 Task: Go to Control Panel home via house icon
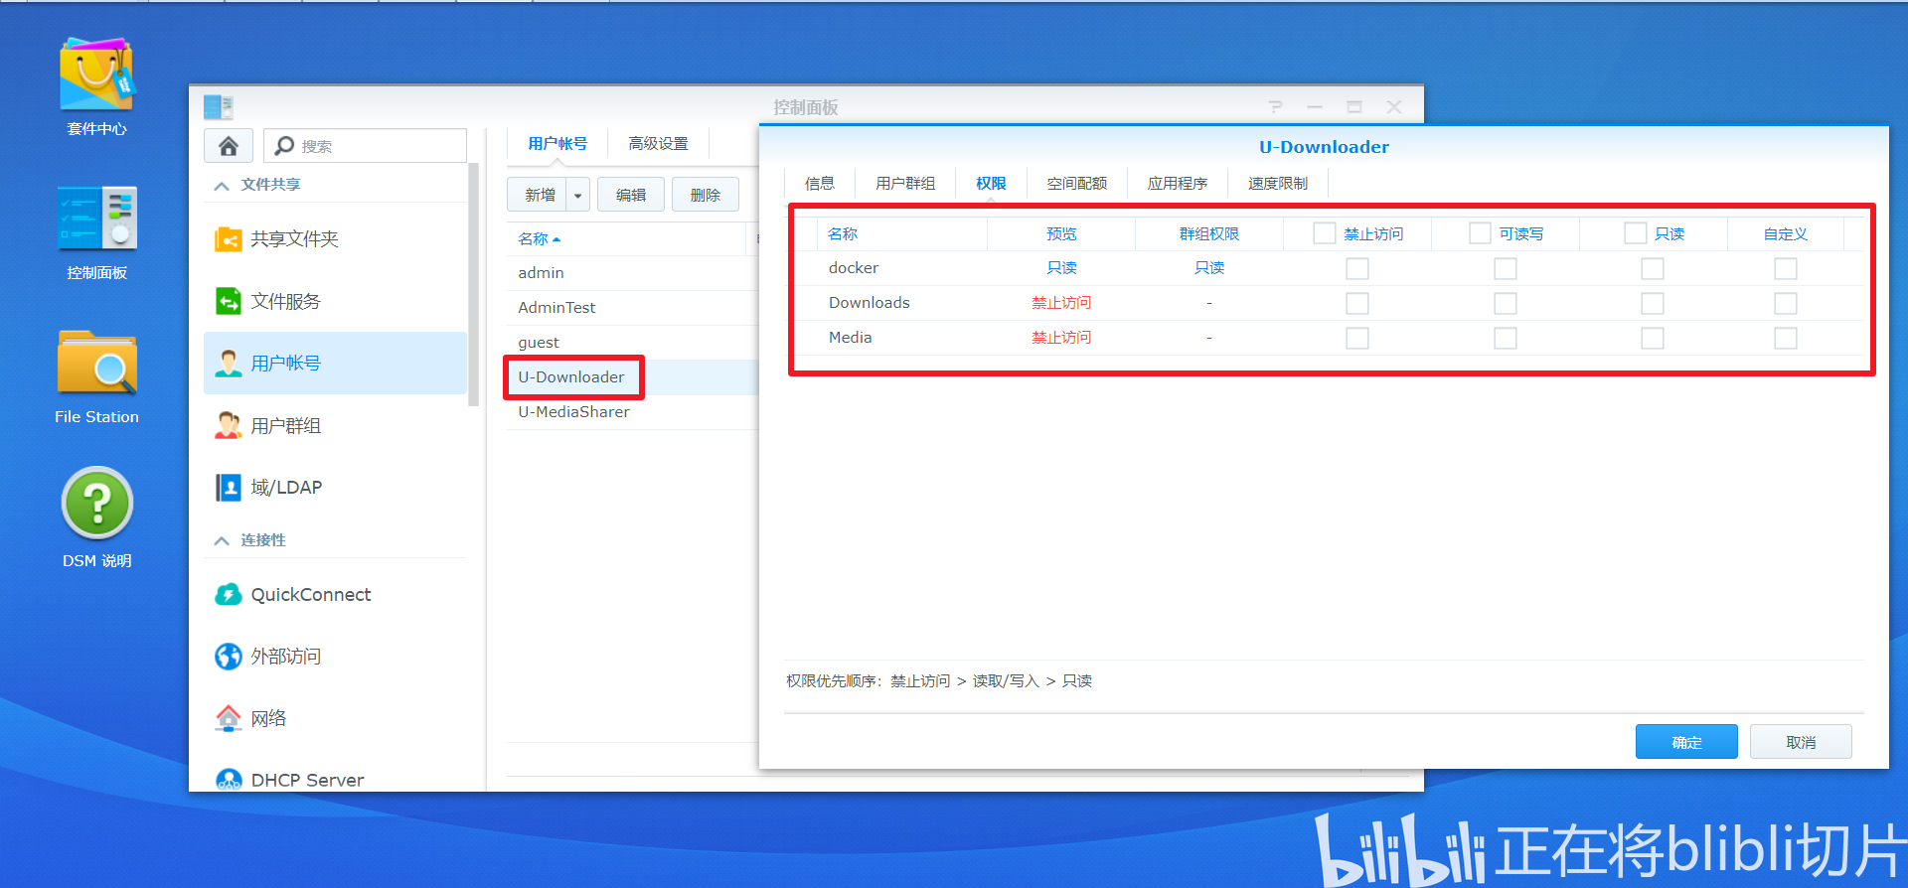[229, 146]
